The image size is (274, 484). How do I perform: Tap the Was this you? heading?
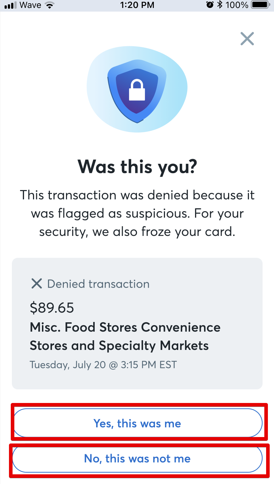137,166
